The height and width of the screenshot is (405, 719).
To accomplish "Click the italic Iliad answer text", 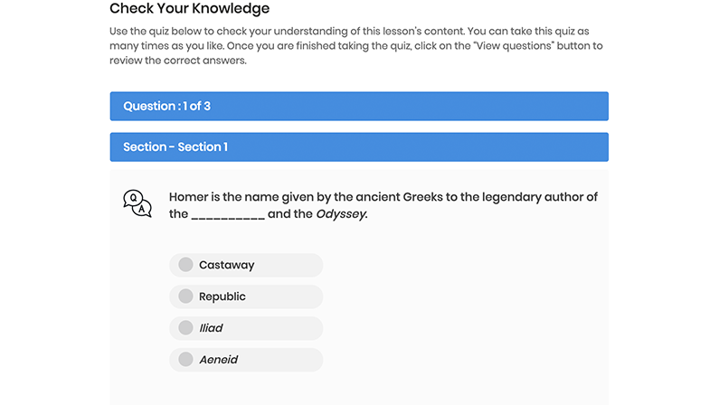I will [x=211, y=328].
